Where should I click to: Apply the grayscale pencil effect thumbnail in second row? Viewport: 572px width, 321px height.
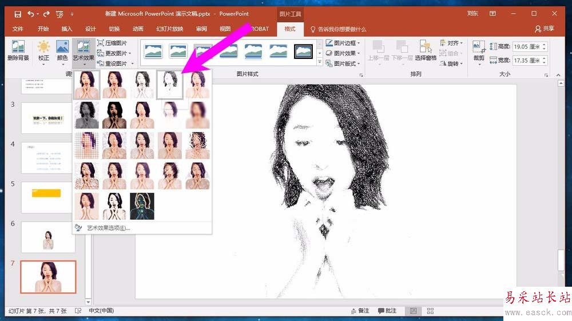coord(86,115)
